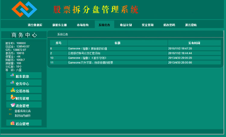The height and width of the screenshot is (137, 226).
Task: Open announcement Gameone（智傲）原始股的价值
Action: pyautogui.click(x=87, y=48)
